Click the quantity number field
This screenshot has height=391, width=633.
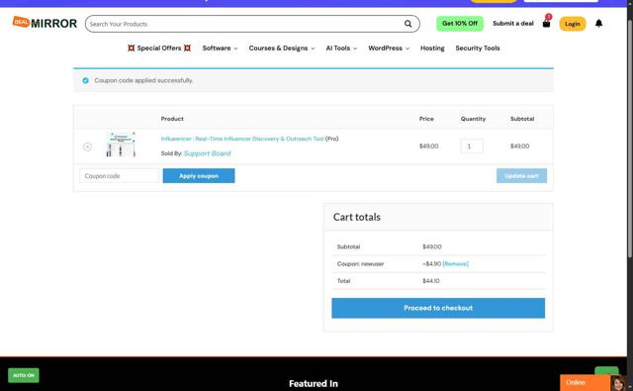(472, 147)
